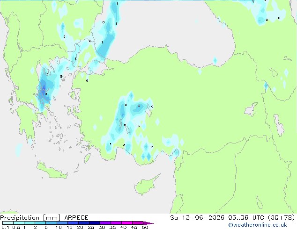Viewport: 297px width, 229px height.
Task: Pick the 15–20 mm legend color box
Action: 73,223
